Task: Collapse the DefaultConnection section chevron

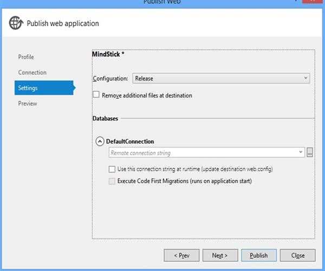Action: point(100,141)
